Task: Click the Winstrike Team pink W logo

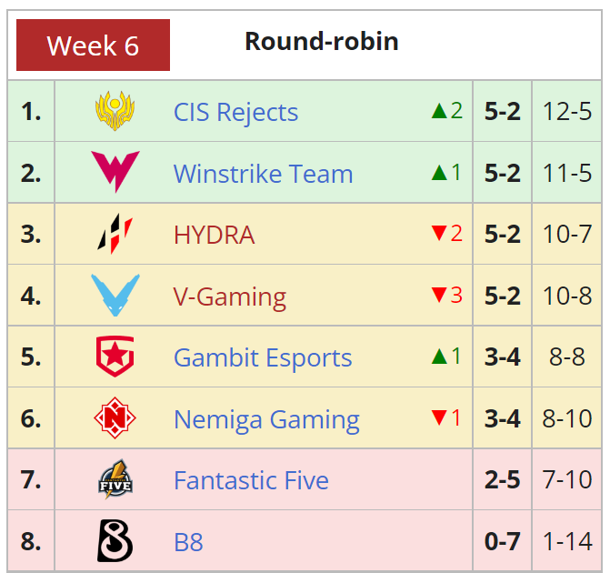Action: (x=115, y=172)
